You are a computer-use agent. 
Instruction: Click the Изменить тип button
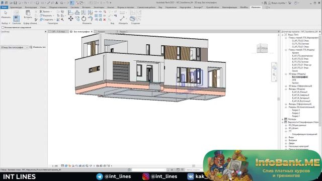pos(38,47)
